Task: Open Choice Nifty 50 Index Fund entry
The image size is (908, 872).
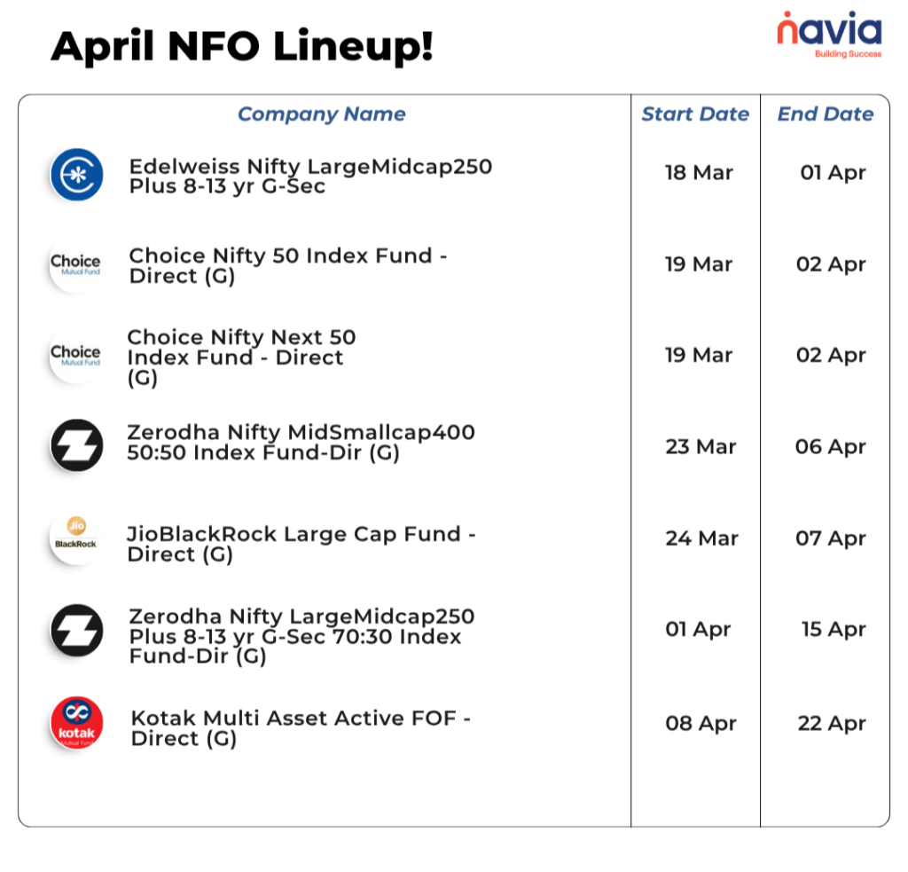Action: point(288,266)
